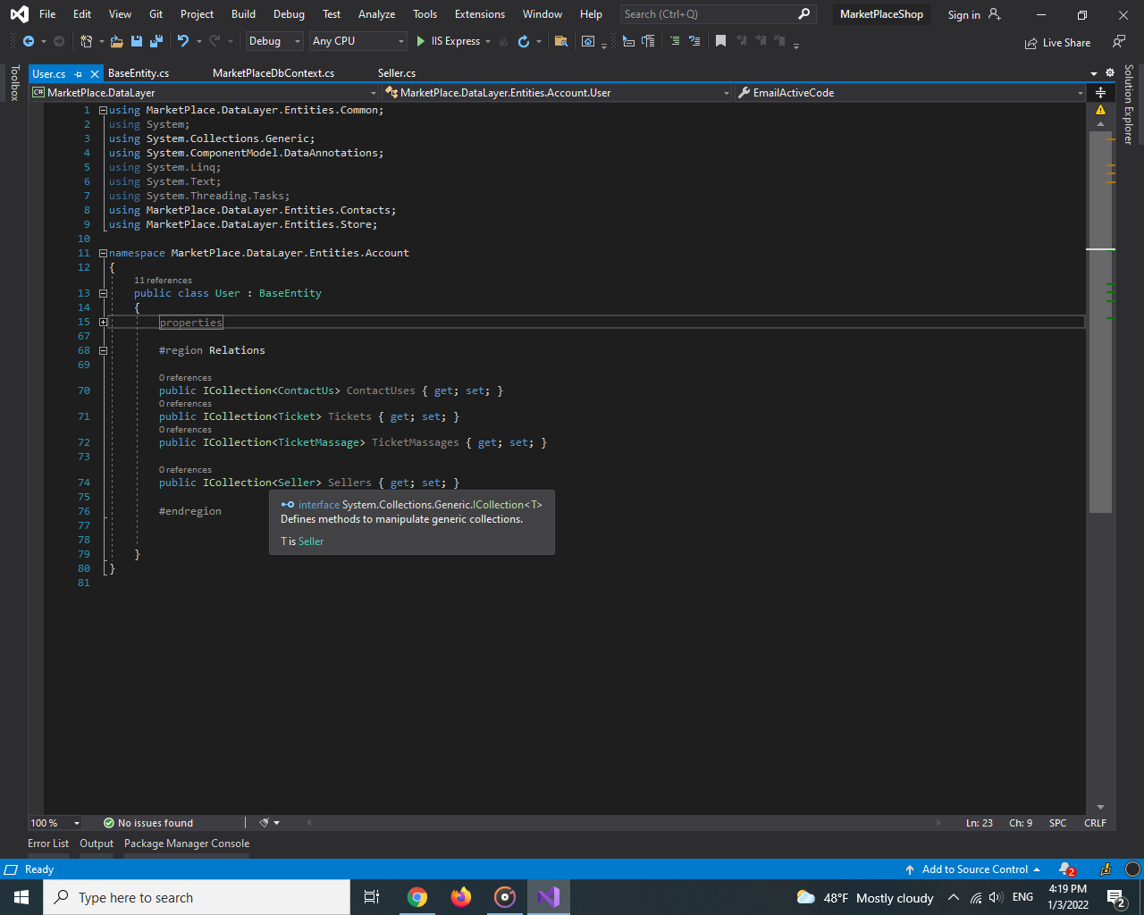The image size is (1144, 915).
Task: Switch to the Seller.cs tab
Action: (397, 73)
